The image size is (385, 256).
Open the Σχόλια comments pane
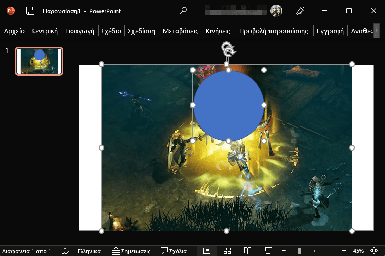[x=174, y=251]
